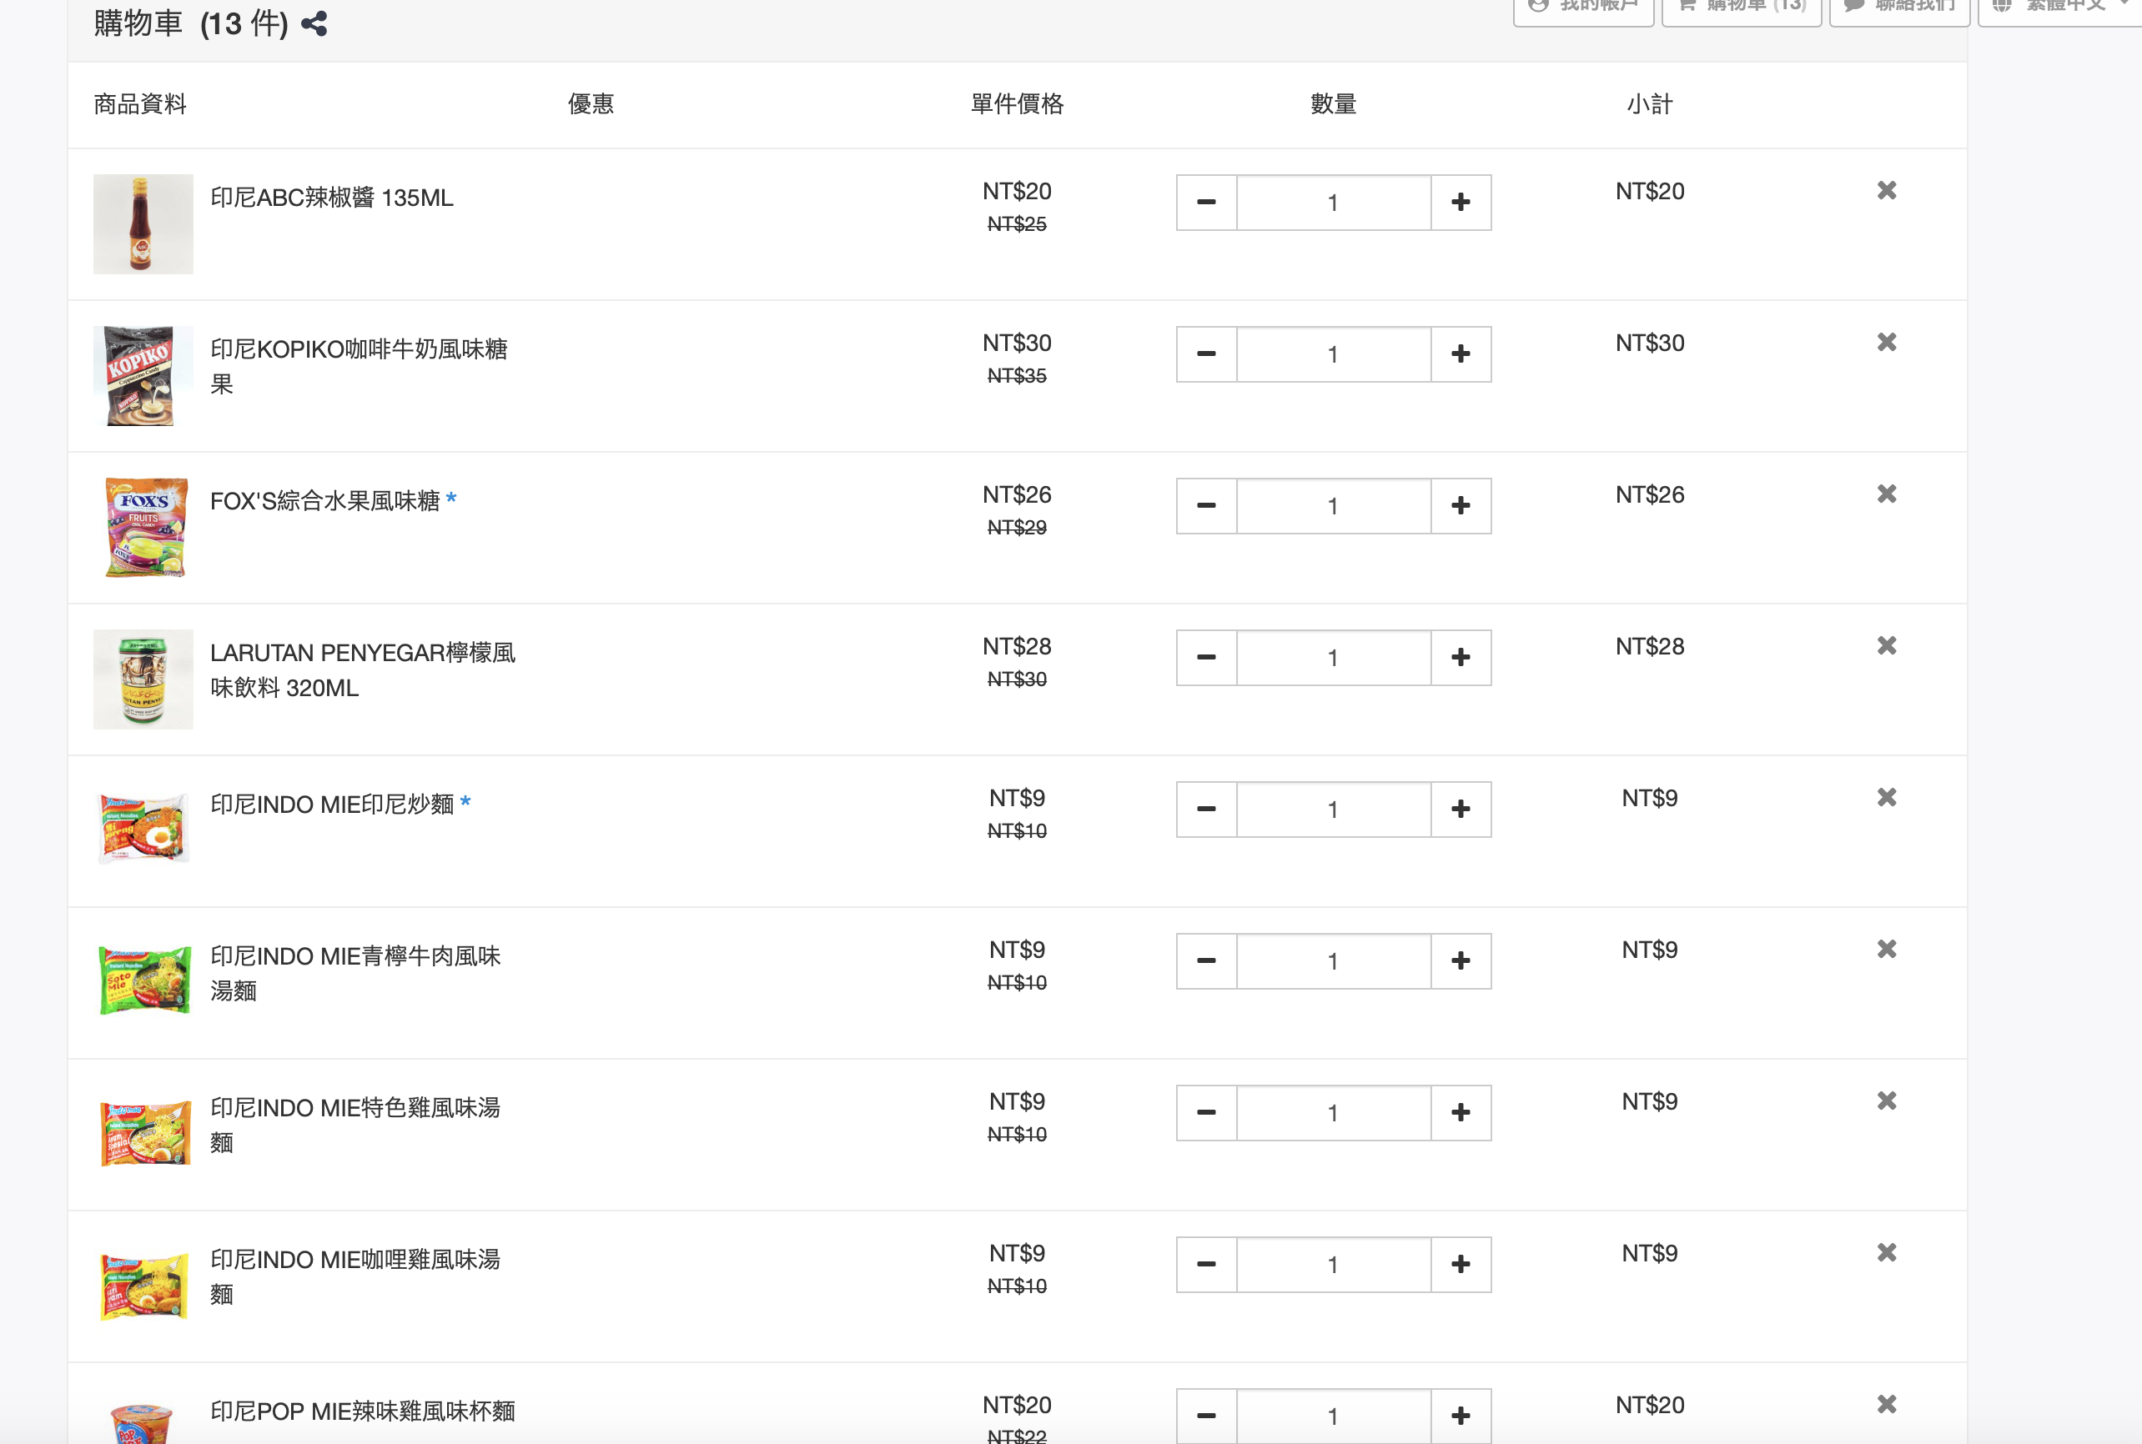Decrease quantity of LARUTAN PENYEGAR檸檬風味飲料
Image resolution: width=2142 pixels, height=1444 pixels.
coord(1206,658)
